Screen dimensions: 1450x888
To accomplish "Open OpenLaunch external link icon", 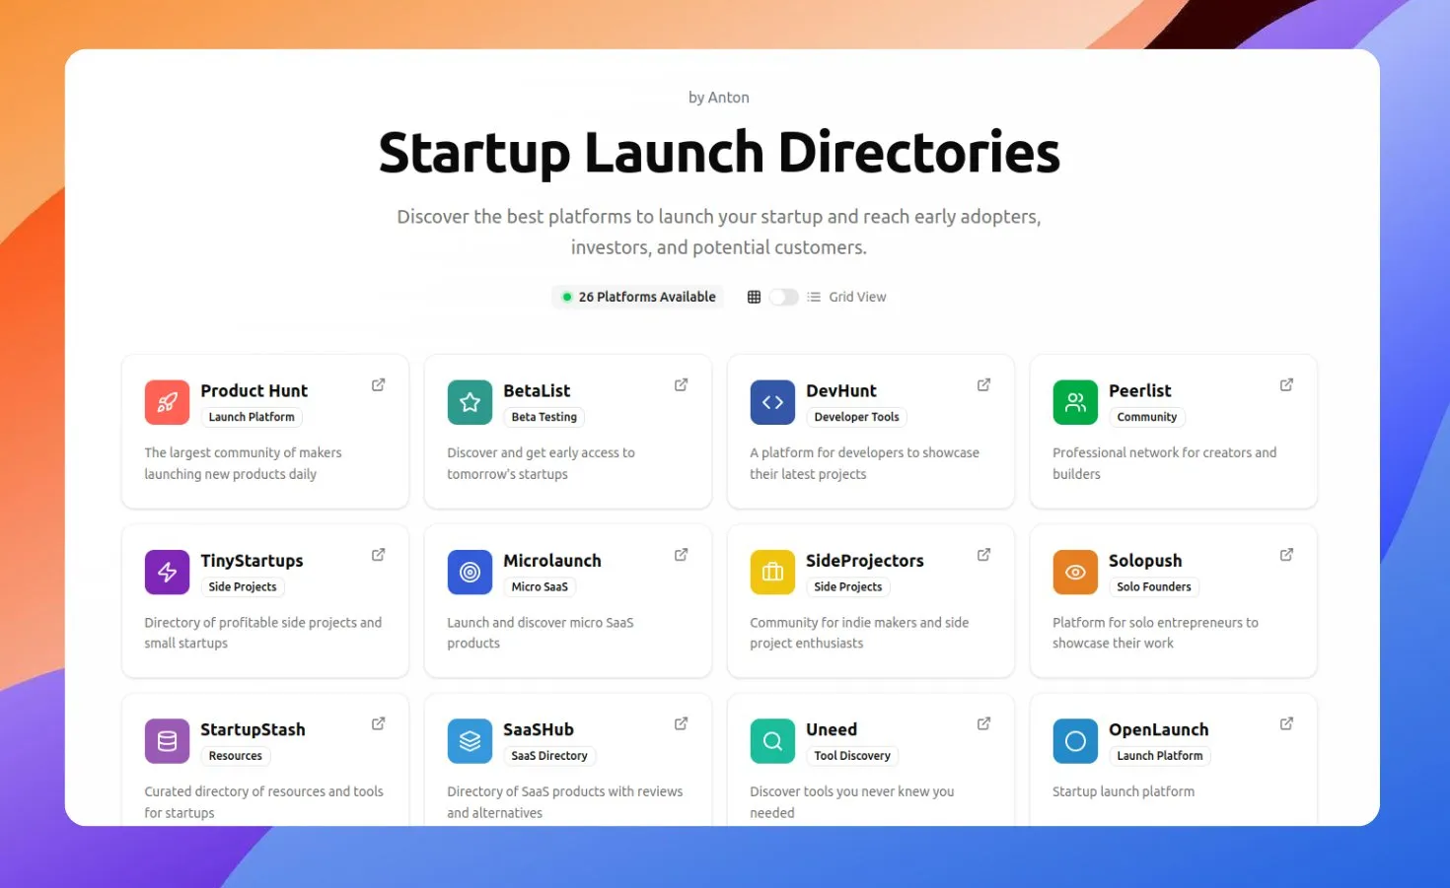I will point(1286,723).
